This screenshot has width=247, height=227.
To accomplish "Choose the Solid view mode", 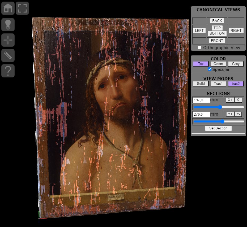I will pyautogui.click(x=201, y=84).
